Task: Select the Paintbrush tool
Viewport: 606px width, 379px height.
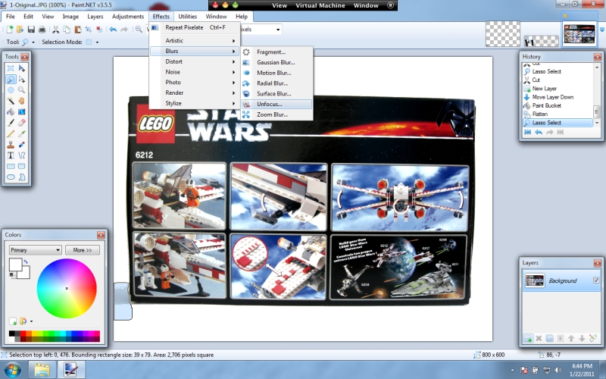Action: tap(11, 123)
